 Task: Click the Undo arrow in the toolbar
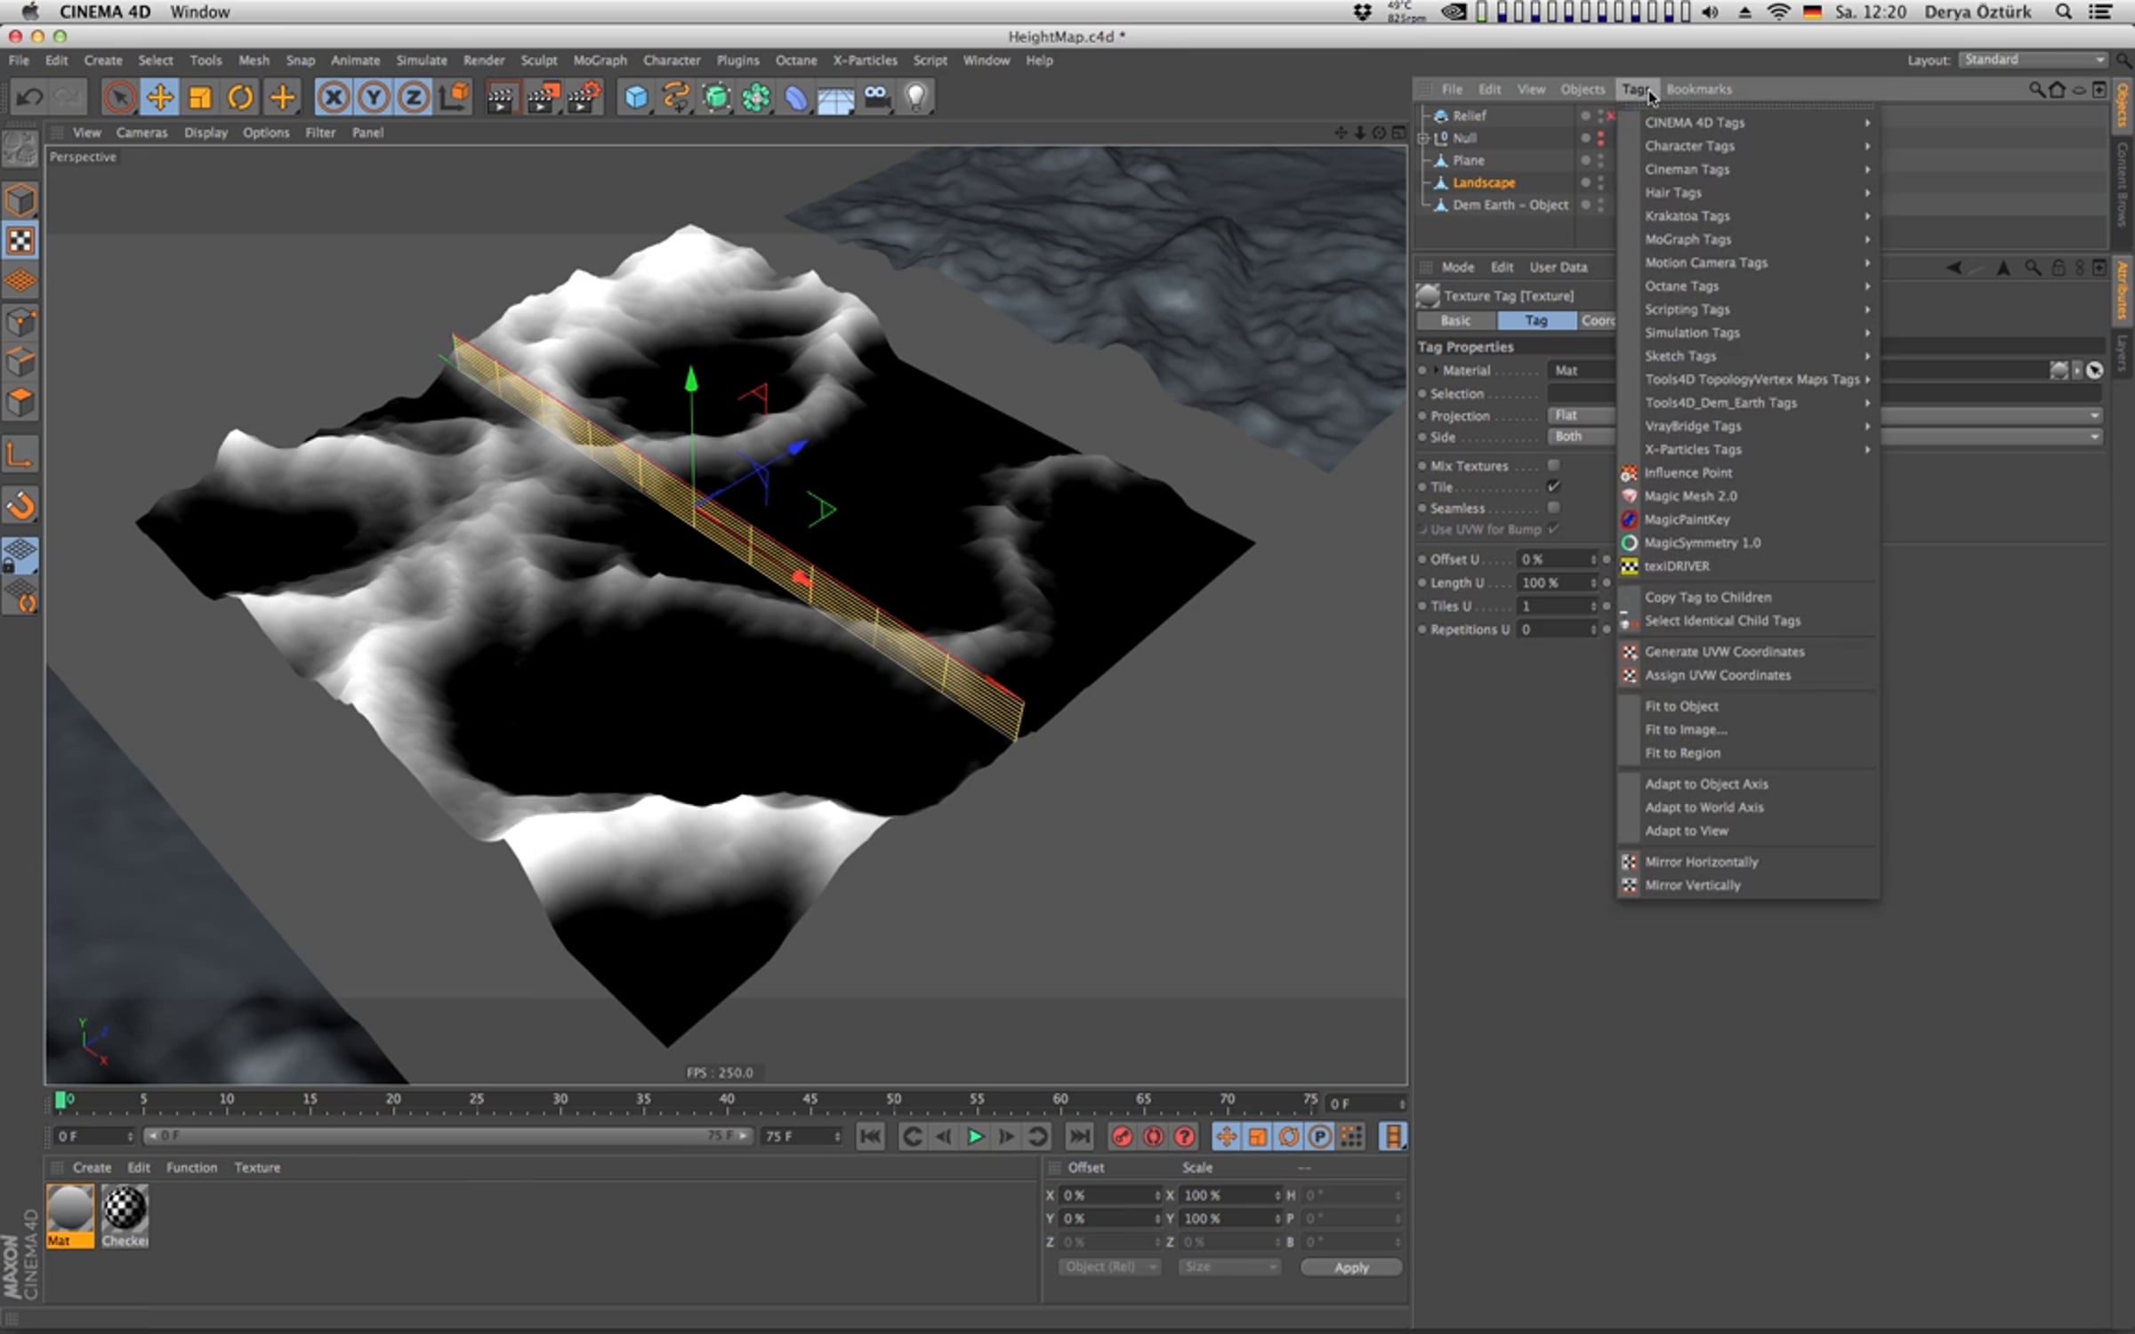(x=30, y=97)
